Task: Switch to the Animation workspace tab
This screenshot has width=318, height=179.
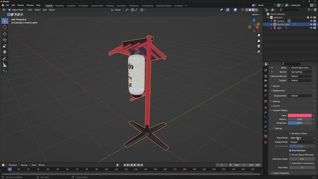Action: click(121, 5)
